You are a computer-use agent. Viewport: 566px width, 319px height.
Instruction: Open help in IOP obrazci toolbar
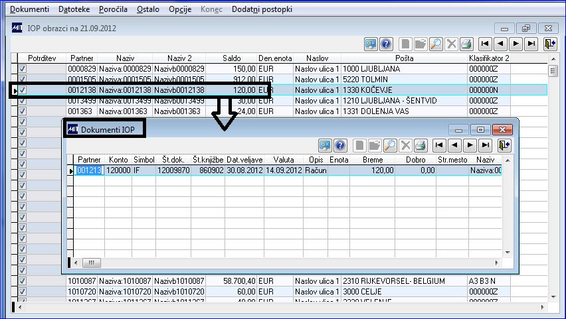click(x=386, y=44)
